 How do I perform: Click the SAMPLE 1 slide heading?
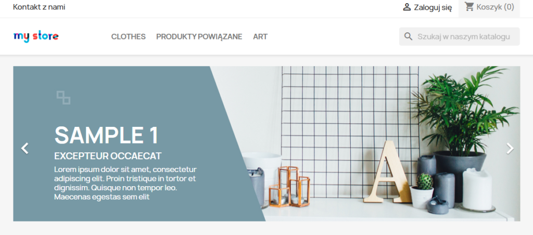[x=106, y=135]
